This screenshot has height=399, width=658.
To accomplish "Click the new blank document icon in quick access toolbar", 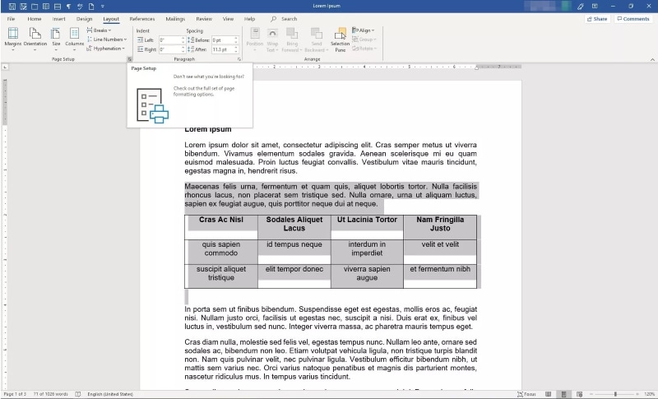I will point(91,7).
